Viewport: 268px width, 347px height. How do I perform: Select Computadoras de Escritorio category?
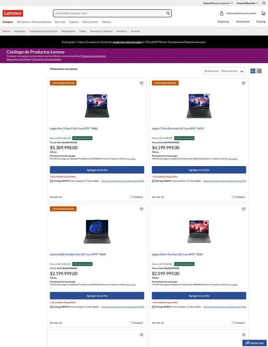coord(43,31)
